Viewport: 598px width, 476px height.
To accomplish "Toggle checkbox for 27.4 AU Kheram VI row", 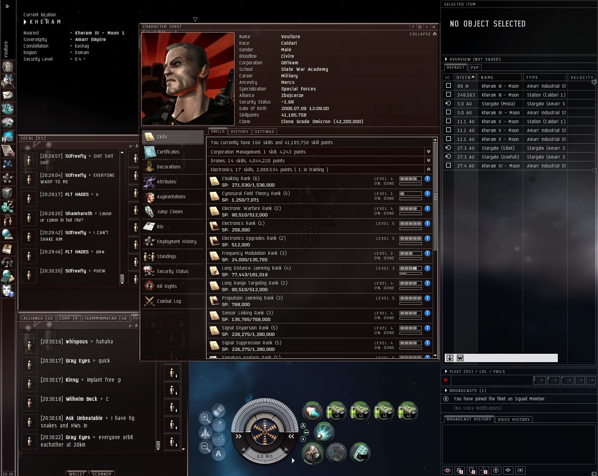I will pos(448,166).
